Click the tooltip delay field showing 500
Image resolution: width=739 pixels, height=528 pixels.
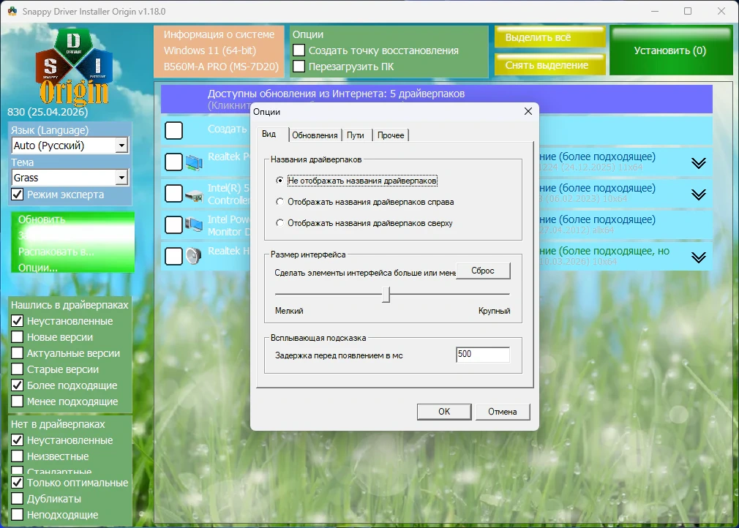point(483,354)
